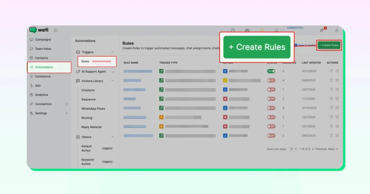Screen dimensions: 370x194
Task: Collapse the Triggers section
Action: point(113,52)
